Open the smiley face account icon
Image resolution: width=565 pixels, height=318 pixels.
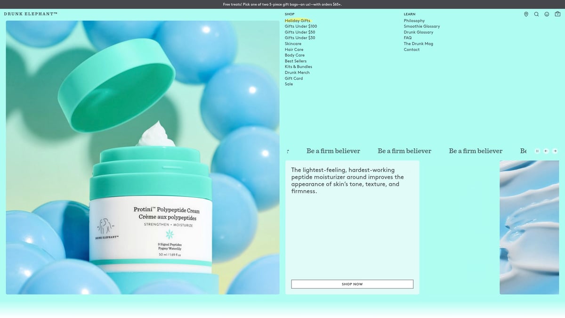(x=546, y=14)
